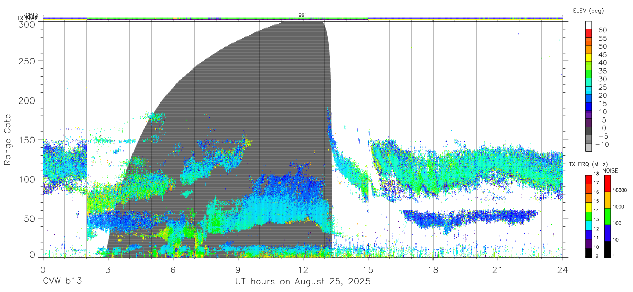Image resolution: width=633 pixels, height=292 pixels.
Task: Select the cyan segment of ELEV colorbar
Action: click(x=589, y=90)
